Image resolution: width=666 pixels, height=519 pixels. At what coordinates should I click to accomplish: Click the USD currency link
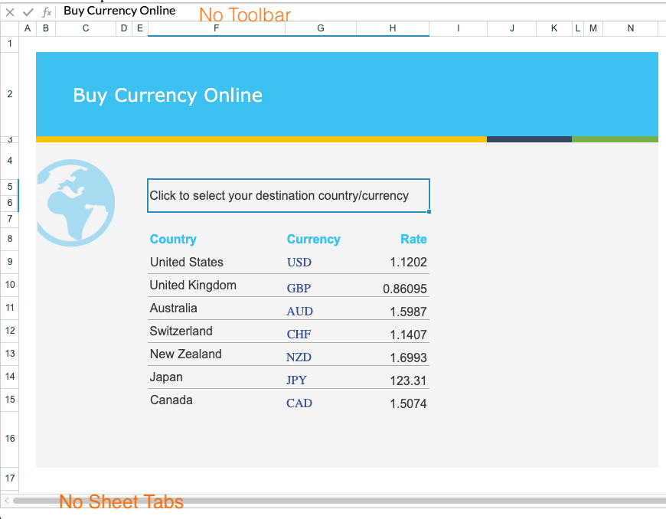(x=299, y=263)
